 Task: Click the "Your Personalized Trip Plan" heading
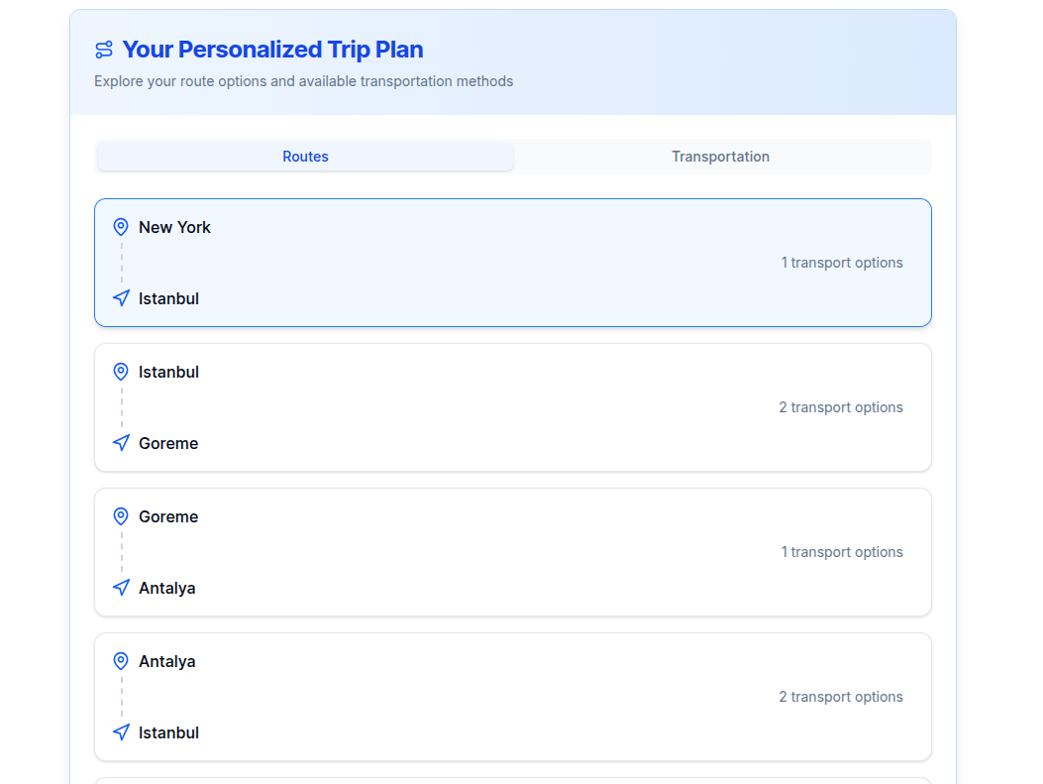click(273, 50)
